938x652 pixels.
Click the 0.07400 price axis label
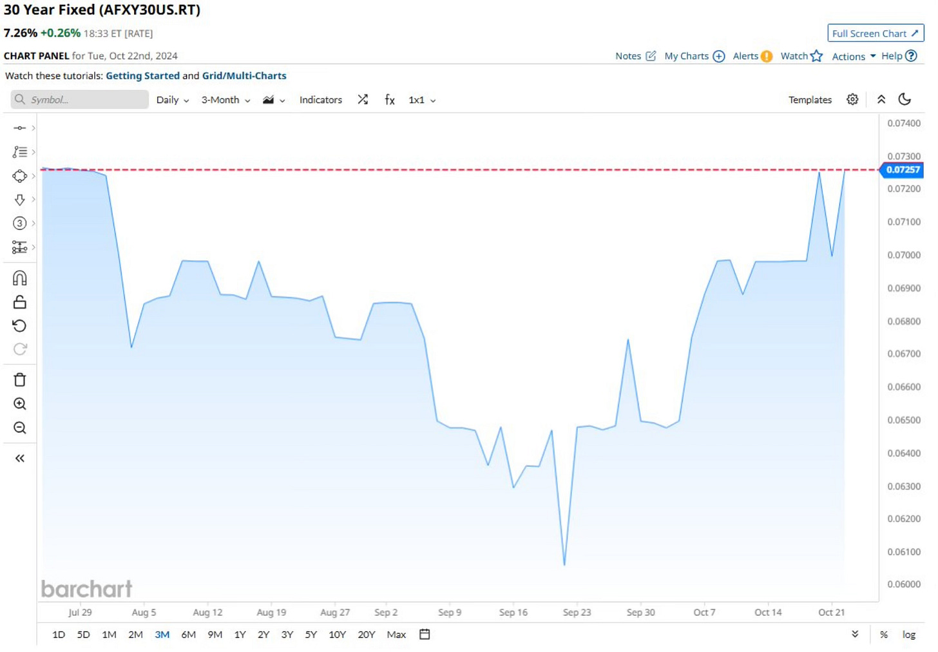pos(904,123)
